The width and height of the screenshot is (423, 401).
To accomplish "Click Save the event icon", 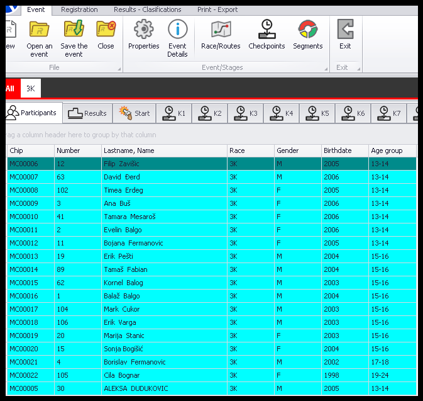I will (74, 30).
